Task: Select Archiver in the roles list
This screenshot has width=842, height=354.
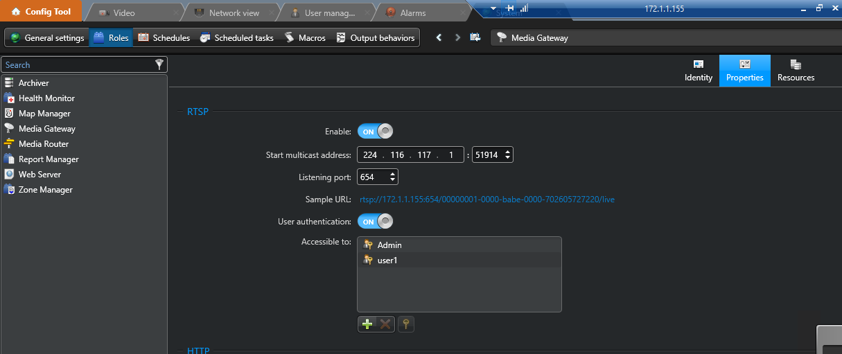Action: coord(84,83)
